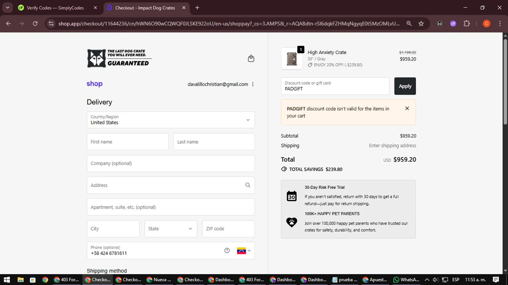Close the Checkout Impact Dog Crates tab
Image resolution: width=508 pixels, height=285 pixels.
(184, 8)
